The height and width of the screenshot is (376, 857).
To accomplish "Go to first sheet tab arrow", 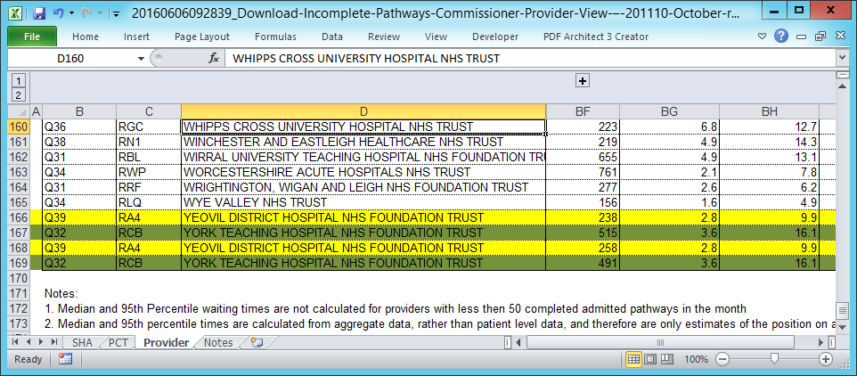I will click(15, 342).
